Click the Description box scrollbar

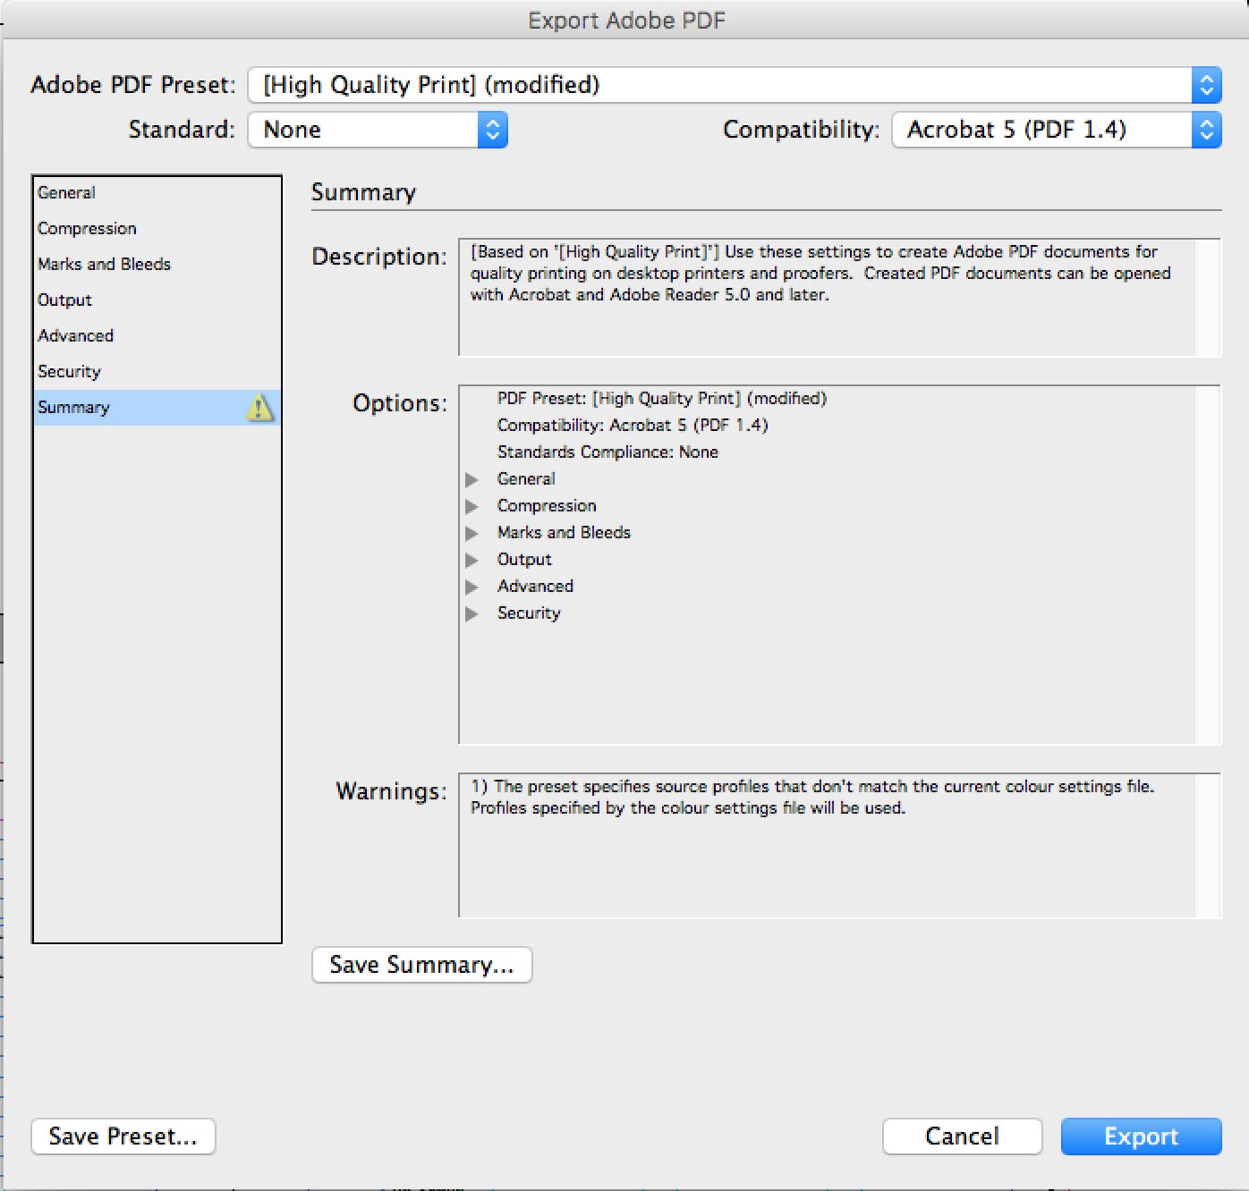click(1208, 297)
